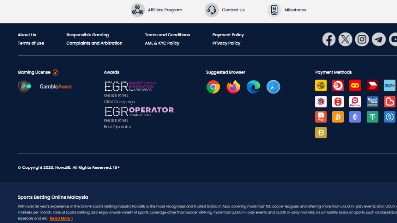397x223 pixels.
Task: Click the 'CRM Campaign' award text
Action: click(119, 102)
